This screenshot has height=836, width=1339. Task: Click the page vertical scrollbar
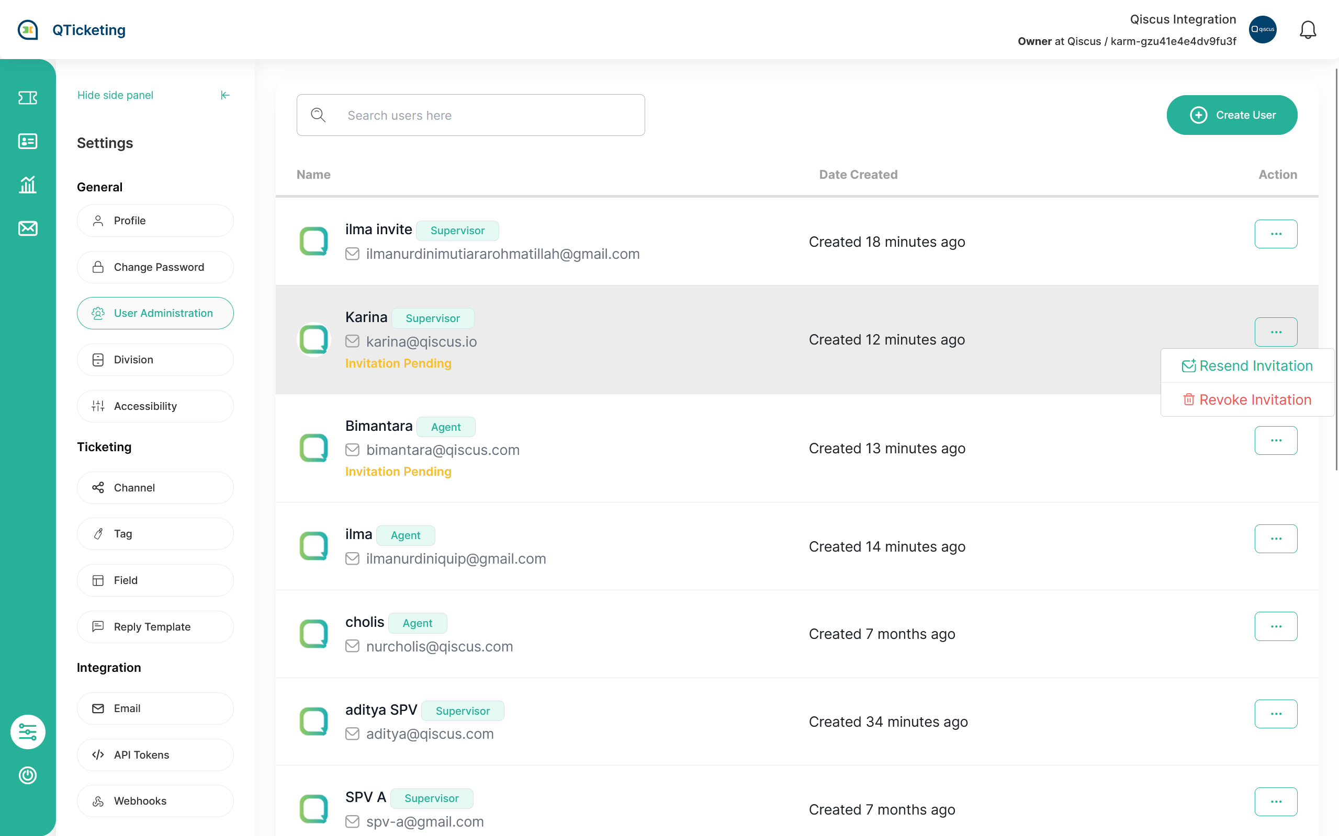[x=1336, y=269]
